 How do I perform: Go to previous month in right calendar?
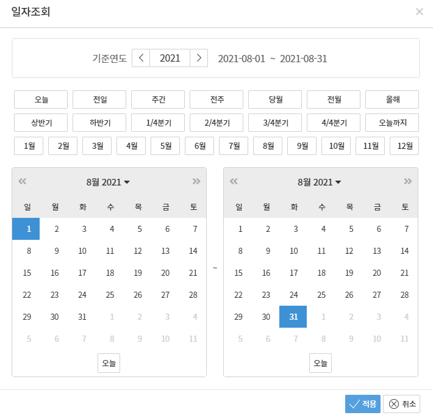(x=234, y=181)
